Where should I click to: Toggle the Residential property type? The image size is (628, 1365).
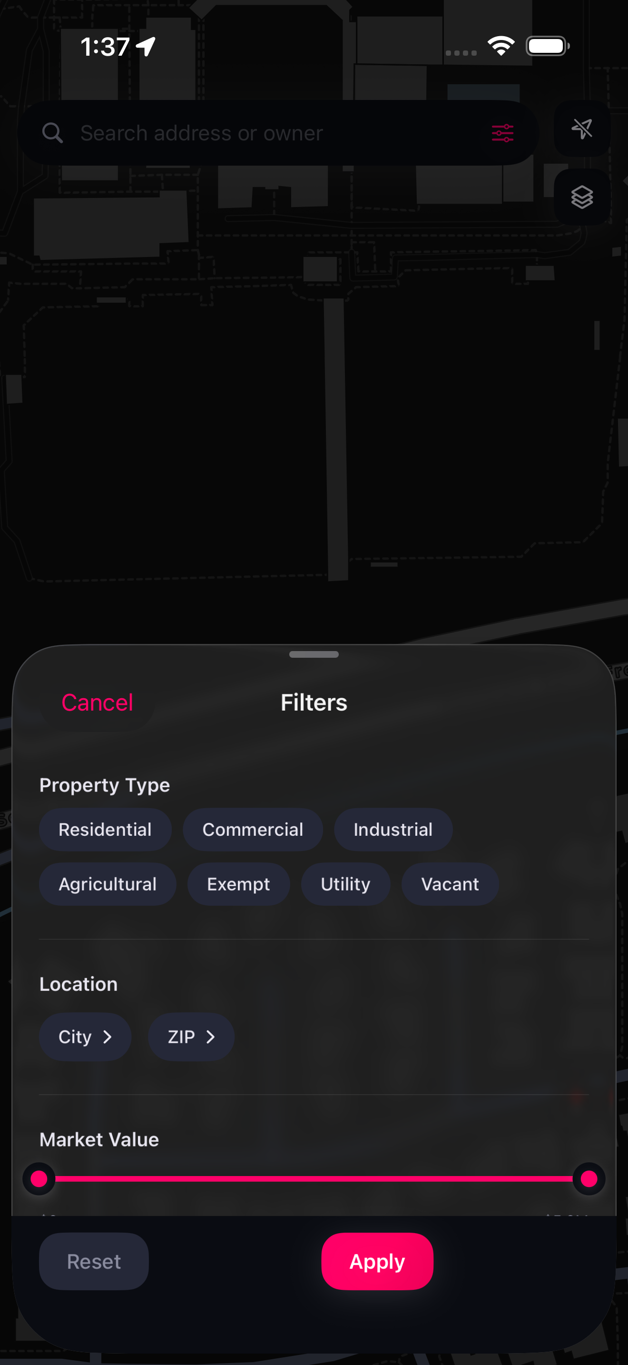[x=105, y=829]
